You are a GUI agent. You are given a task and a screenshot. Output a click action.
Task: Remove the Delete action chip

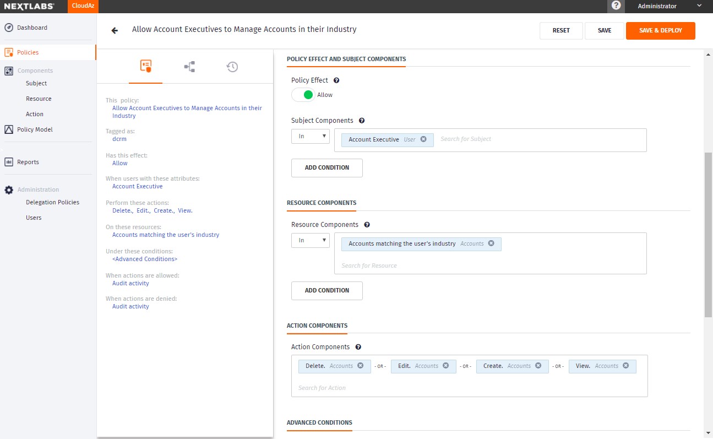(361, 366)
